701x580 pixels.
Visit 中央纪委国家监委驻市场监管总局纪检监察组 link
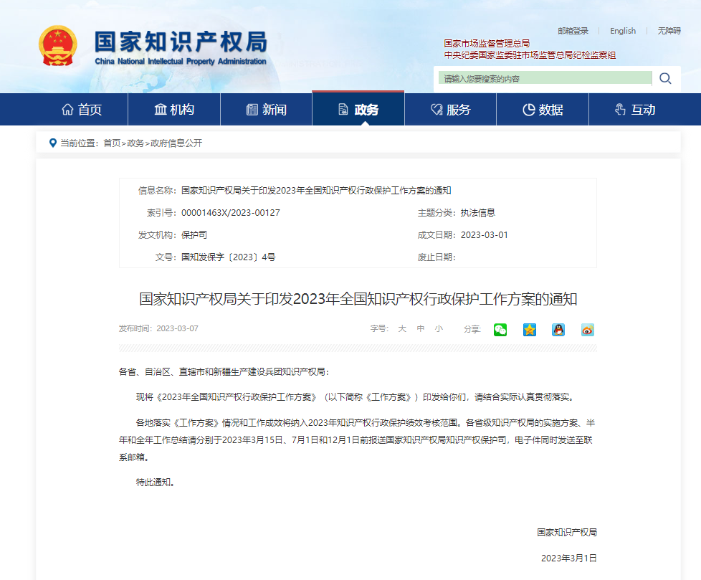530,55
